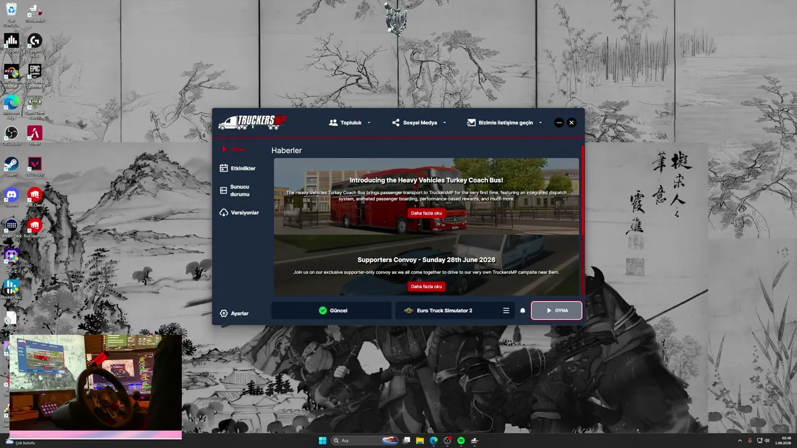Open the Etkinlikler section
Image resolution: width=797 pixels, height=448 pixels.
pos(238,168)
